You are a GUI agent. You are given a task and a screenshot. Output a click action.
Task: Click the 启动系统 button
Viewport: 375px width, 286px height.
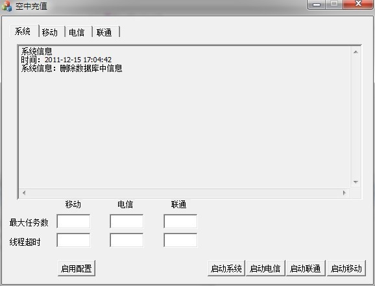[x=226, y=268]
